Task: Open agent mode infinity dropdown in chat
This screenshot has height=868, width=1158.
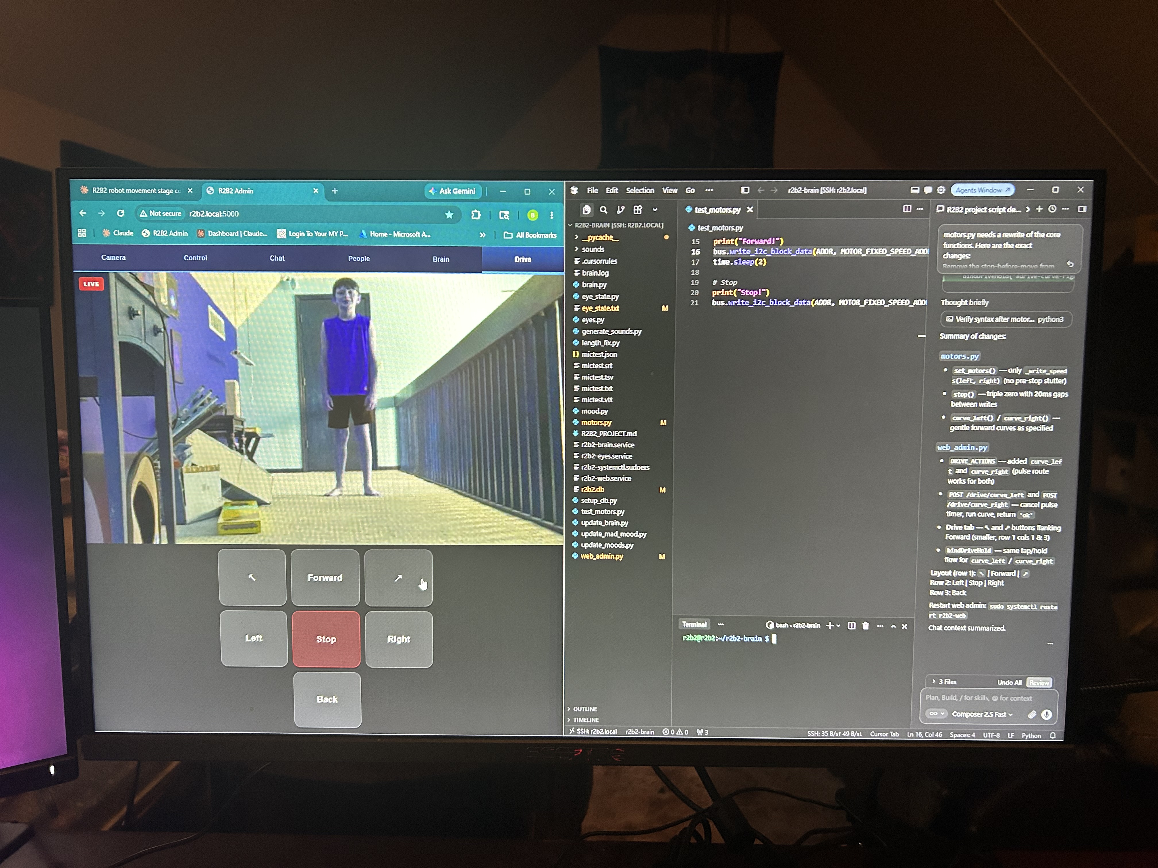Action: pyautogui.click(x=936, y=714)
